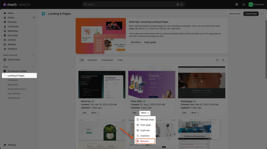Click Edit on the About us card
This screenshot has height=149, width=267.
pyautogui.click(x=84, y=113)
